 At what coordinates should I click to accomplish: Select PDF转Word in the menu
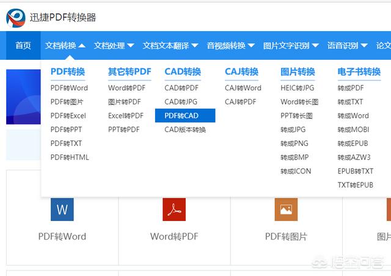(x=69, y=88)
